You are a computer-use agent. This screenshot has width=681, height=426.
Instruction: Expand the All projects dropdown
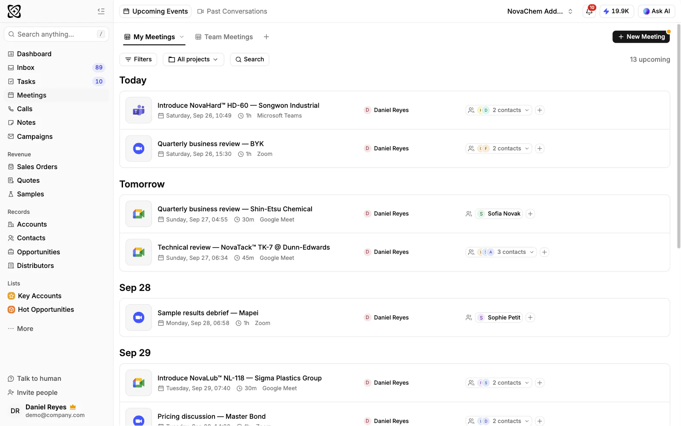point(193,59)
